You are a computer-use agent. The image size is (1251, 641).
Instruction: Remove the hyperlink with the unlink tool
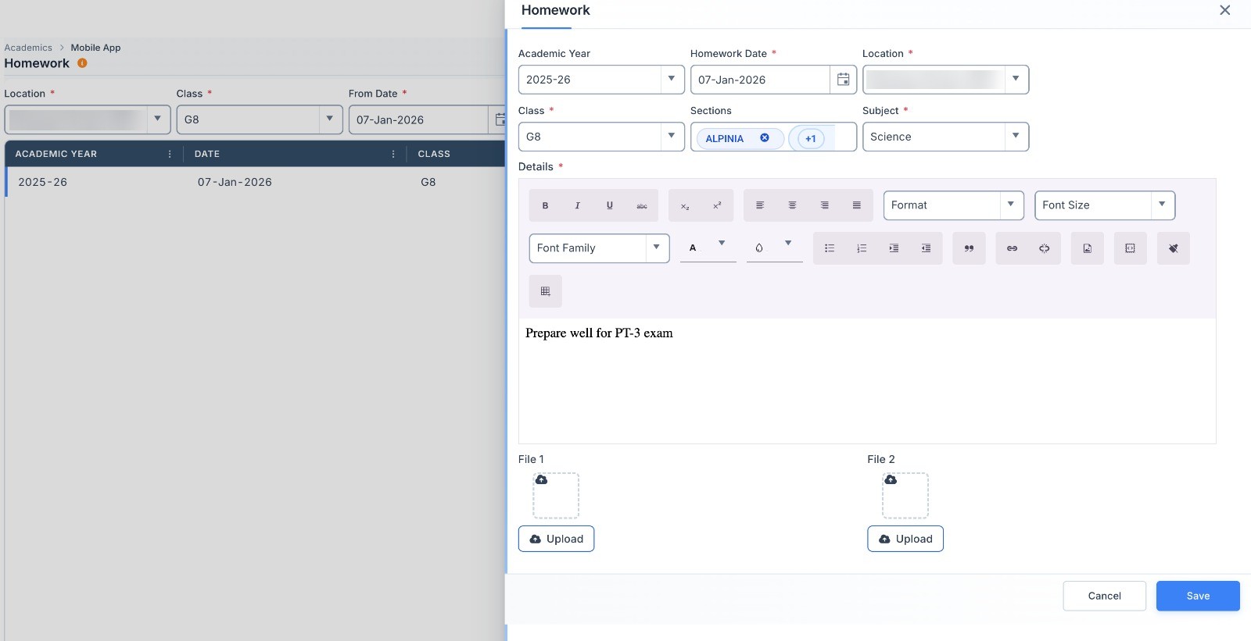(1045, 248)
